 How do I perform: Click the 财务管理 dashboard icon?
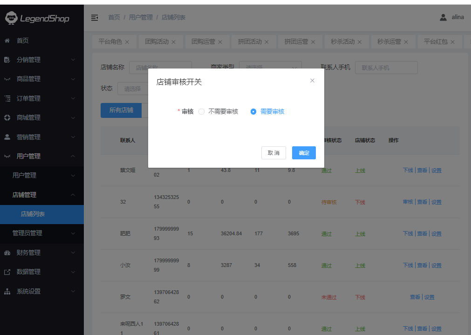click(7, 253)
